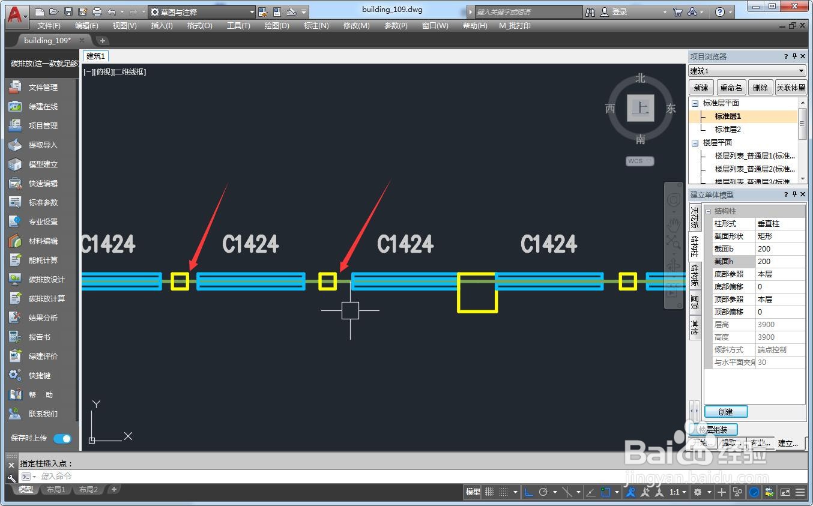The width and height of the screenshot is (813, 506).
Task: Open 绿建在线 in the sidebar
Action: point(40,107)
